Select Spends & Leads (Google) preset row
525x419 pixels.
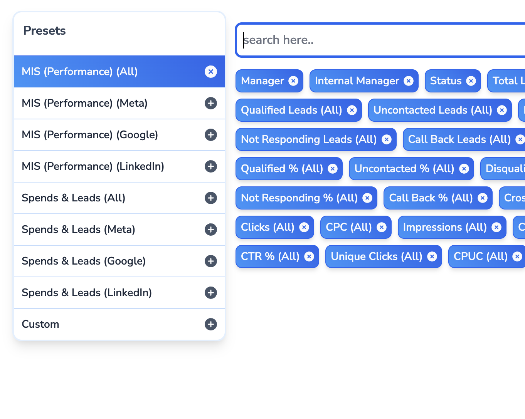pyautogui.click(x=119, y=261)
